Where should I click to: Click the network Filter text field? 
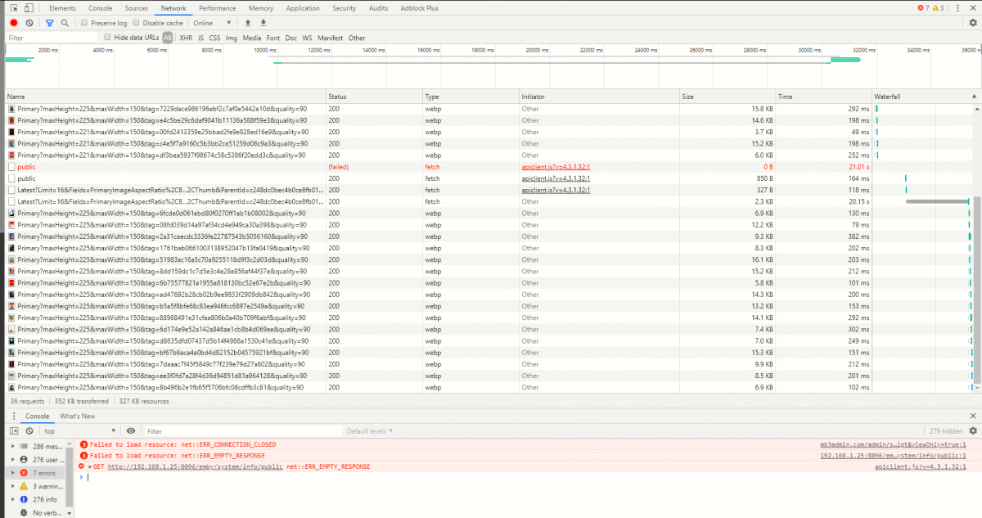click(49, 38)
